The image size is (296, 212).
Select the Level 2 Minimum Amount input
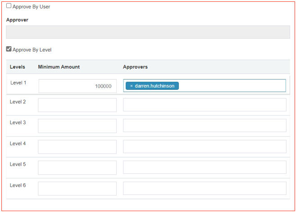(x=77, y=105)
